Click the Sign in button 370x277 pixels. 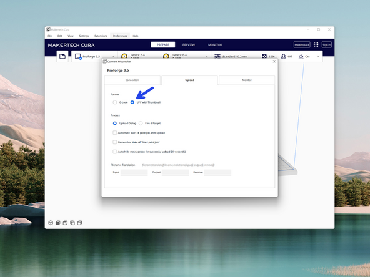click(x=327, y=44)
